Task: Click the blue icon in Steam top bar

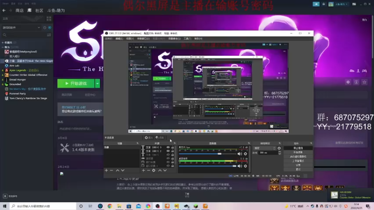Action: point(316,4)
